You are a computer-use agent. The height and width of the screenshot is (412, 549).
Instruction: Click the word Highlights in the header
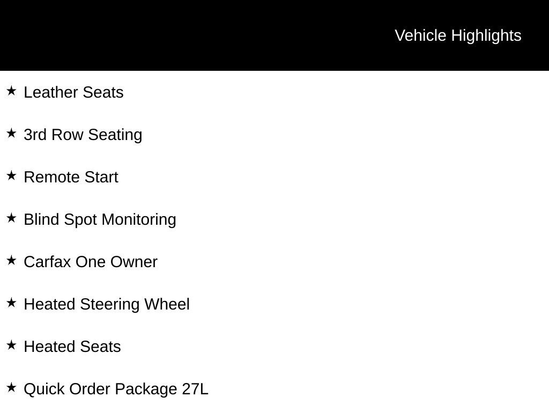tap(486, 36)
